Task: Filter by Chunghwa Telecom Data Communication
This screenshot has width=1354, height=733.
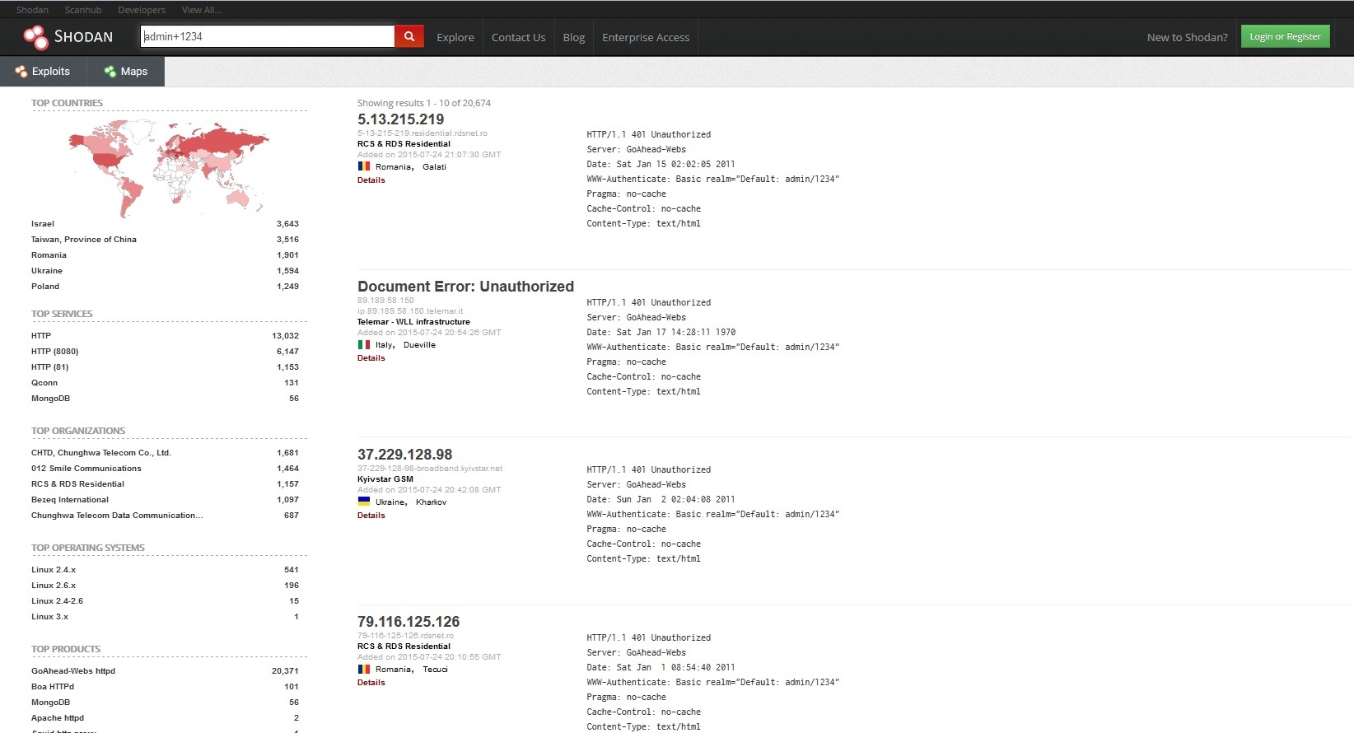Action: pos(117,516)
